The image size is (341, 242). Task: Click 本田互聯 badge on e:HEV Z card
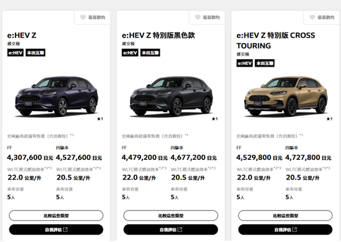[35, 52]
